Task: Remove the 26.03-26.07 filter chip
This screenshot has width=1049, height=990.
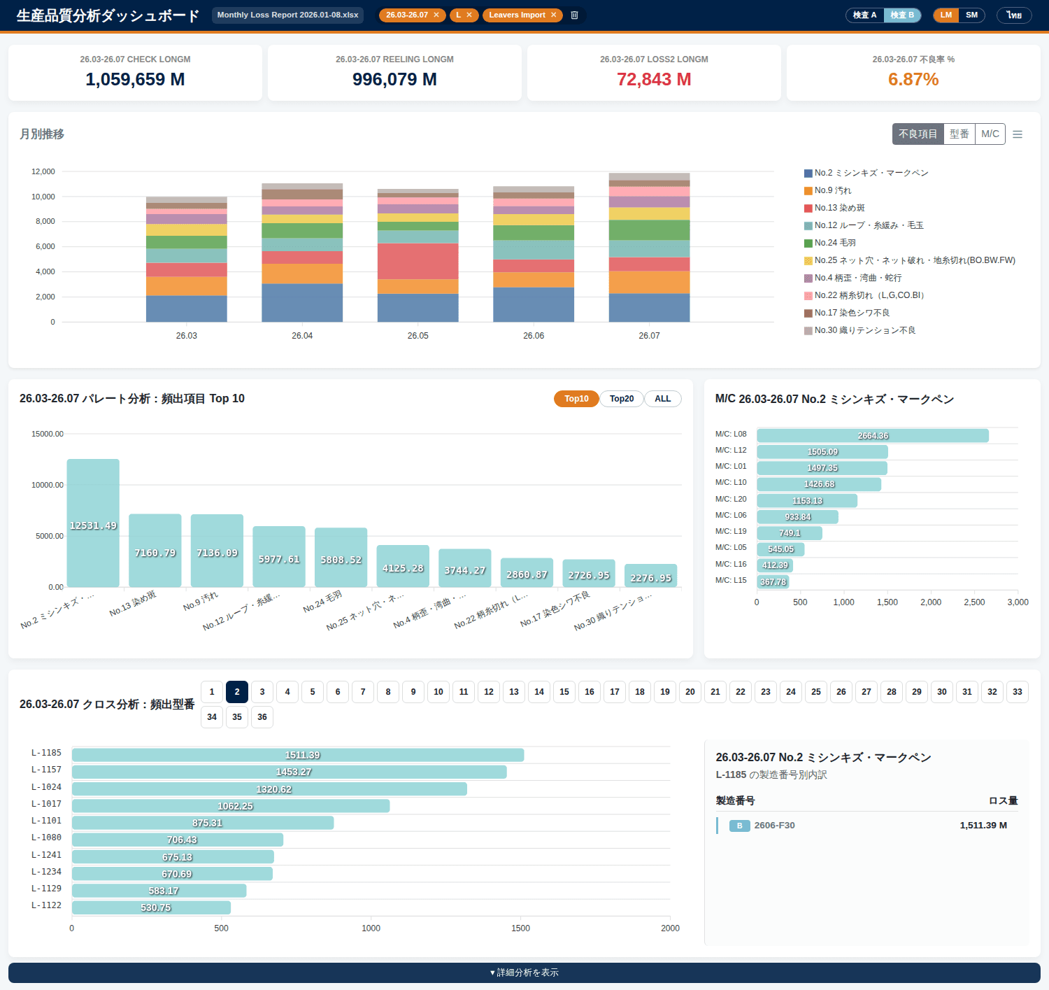Action: click(436, 15)
